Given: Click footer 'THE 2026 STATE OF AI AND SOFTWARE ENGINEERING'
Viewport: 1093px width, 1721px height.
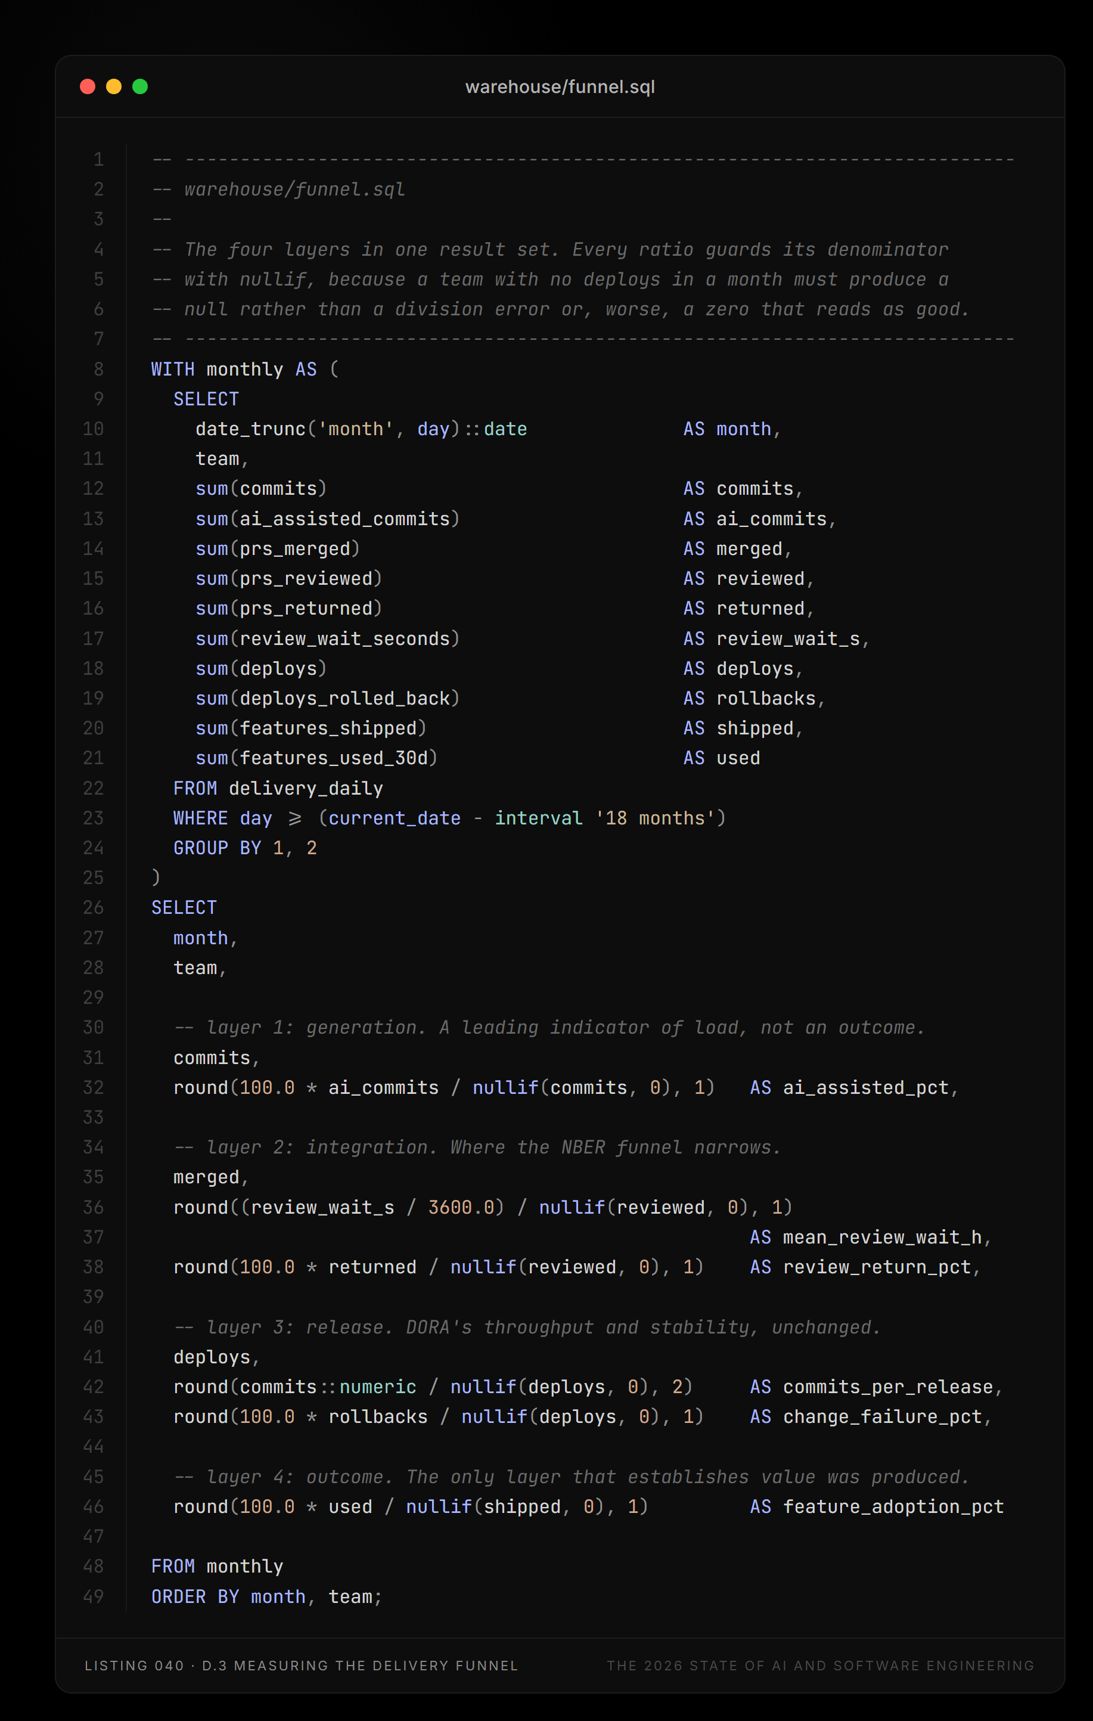Looking at the screenshot, I should click(820, 1666).
